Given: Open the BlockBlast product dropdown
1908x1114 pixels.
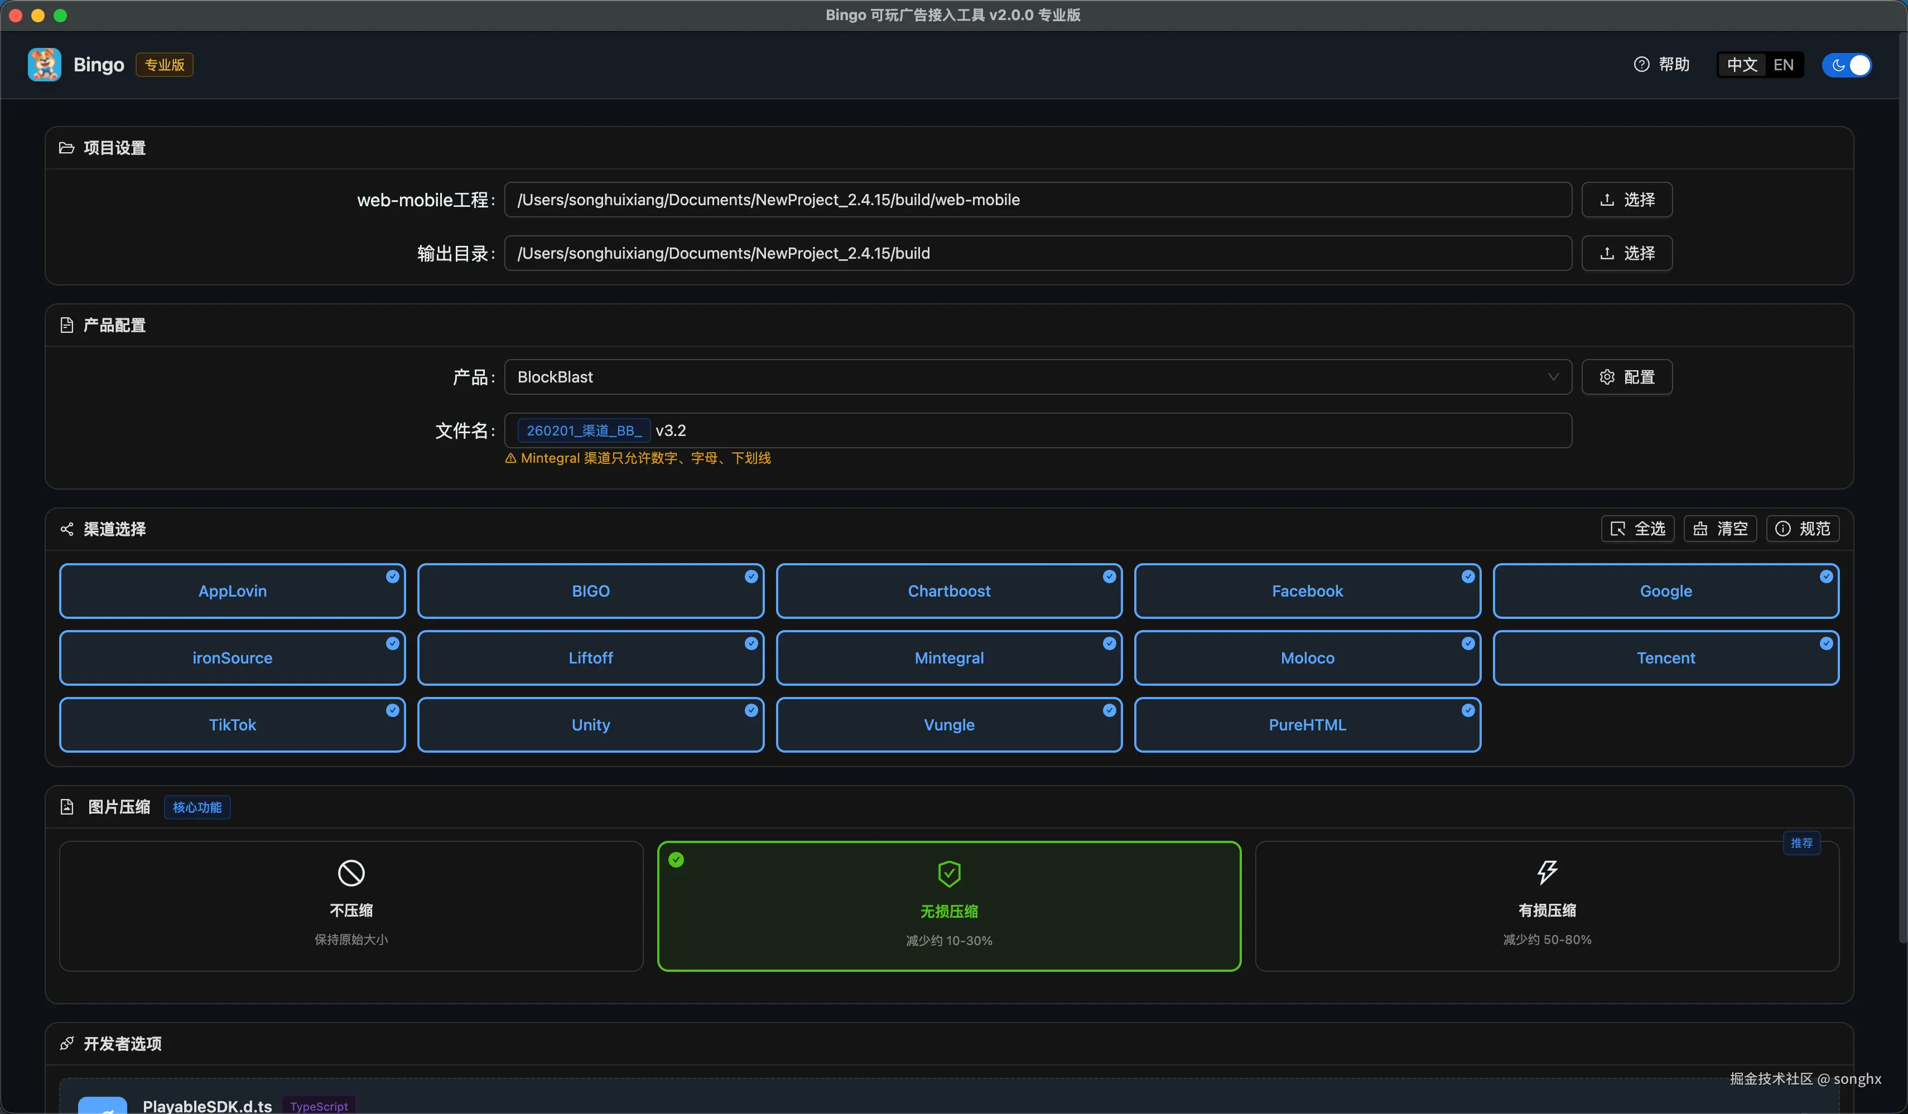Looking at the screenshot, I should (1038, 377).
